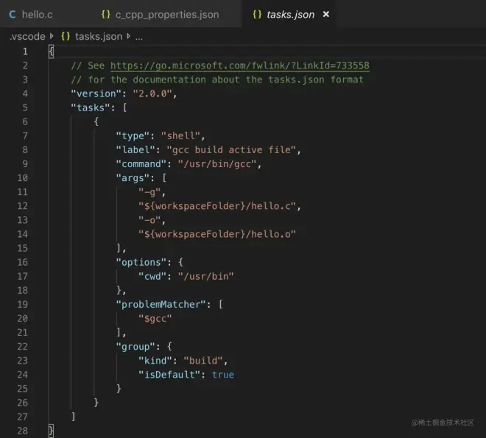Click the "group" key text
Image resolution: width=486 pixels, height=438 pixels.
135,347
